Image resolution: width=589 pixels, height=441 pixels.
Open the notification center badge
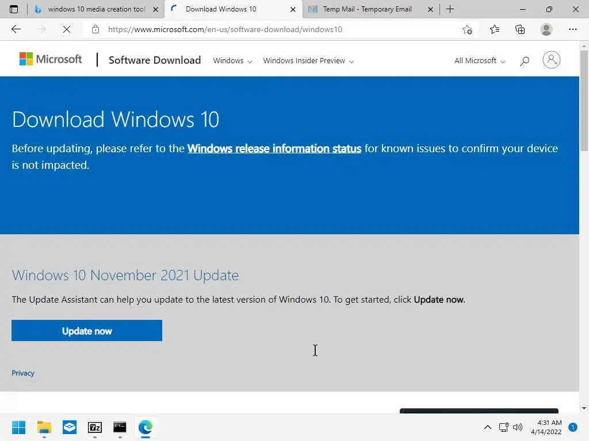pyautogui.click(x=573, y=427)
